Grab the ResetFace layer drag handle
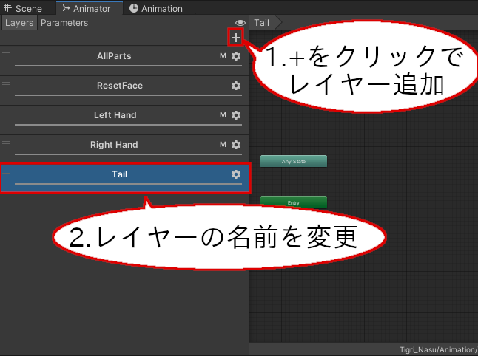 [x=6, y=83]
